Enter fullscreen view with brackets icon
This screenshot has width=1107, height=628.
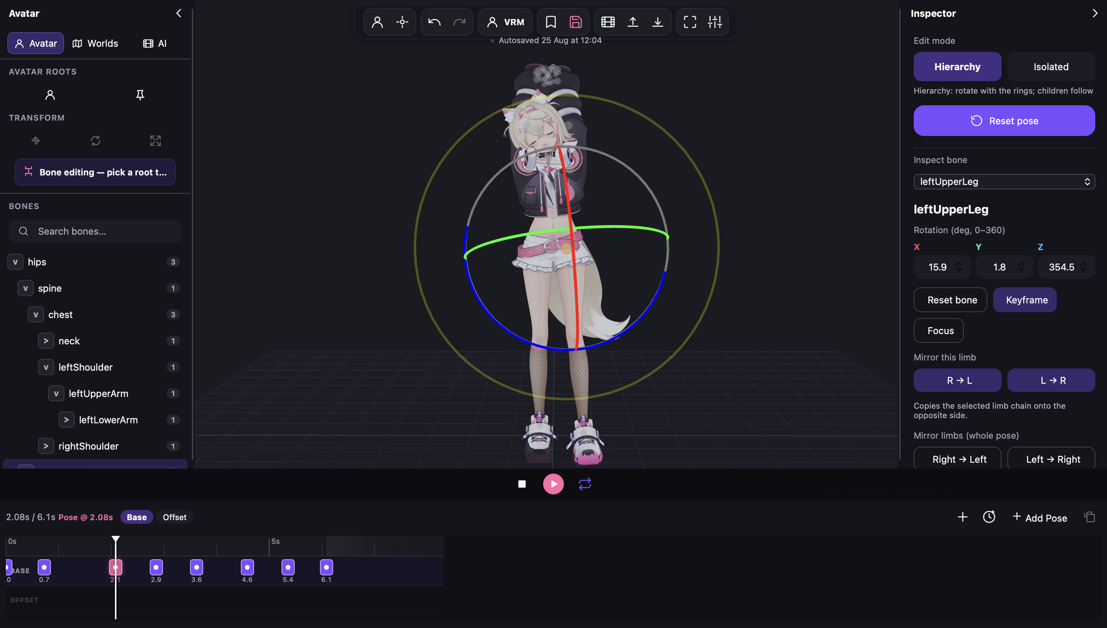[690, 22]
